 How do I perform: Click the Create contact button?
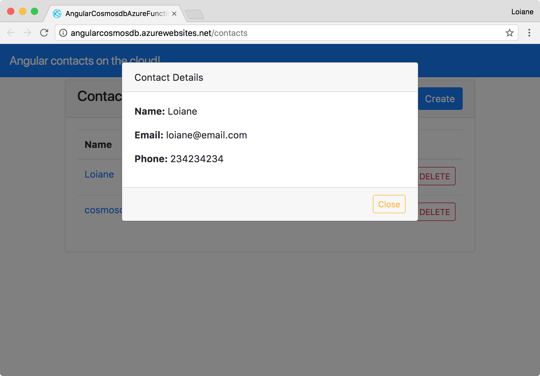(440, 99)
